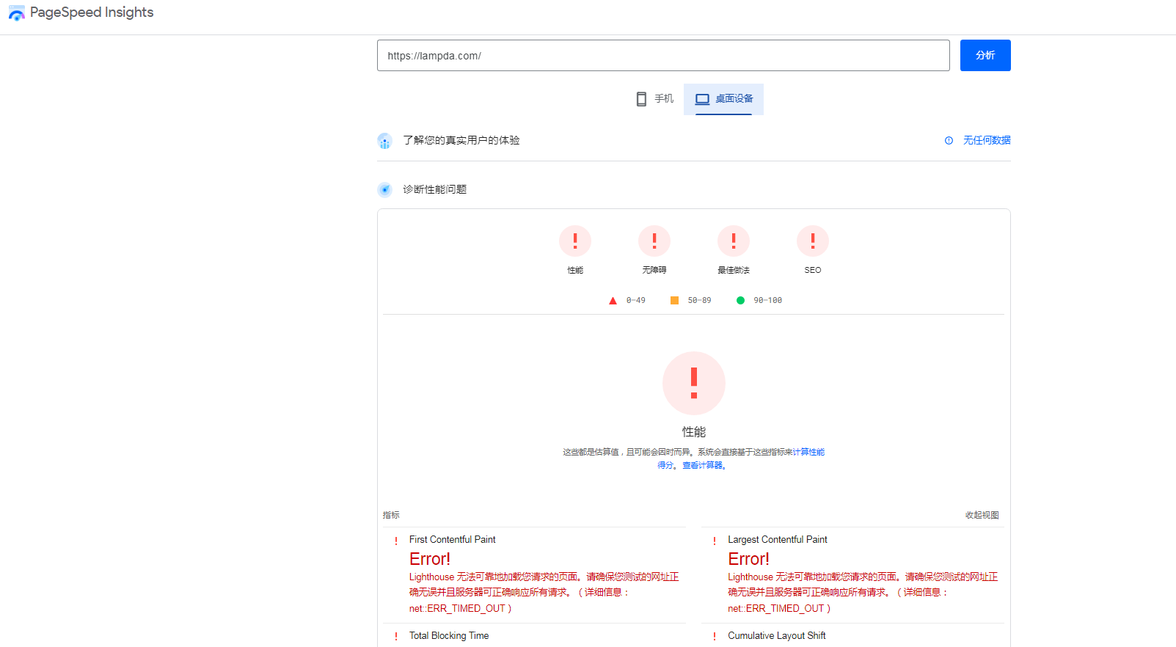This screenshot has width=1176, height=647.
Task: Click the error icon beside Cumulative Layout Shift
Action: click(715, 637)
